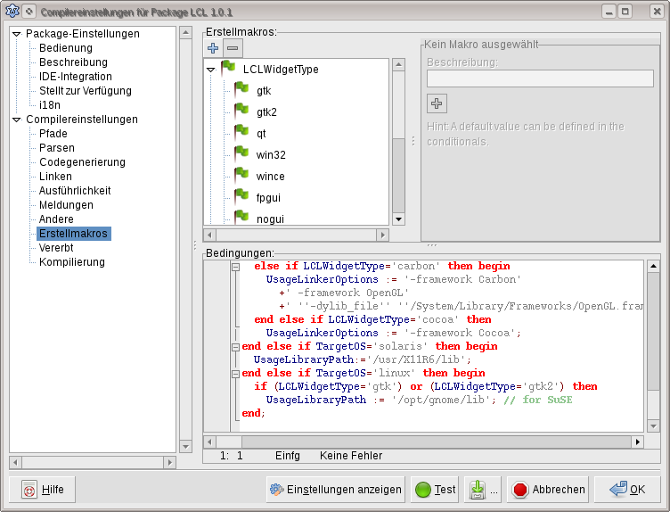670x512 pixels.
Task: Click the Beschreibung text field
Action: 540,78
